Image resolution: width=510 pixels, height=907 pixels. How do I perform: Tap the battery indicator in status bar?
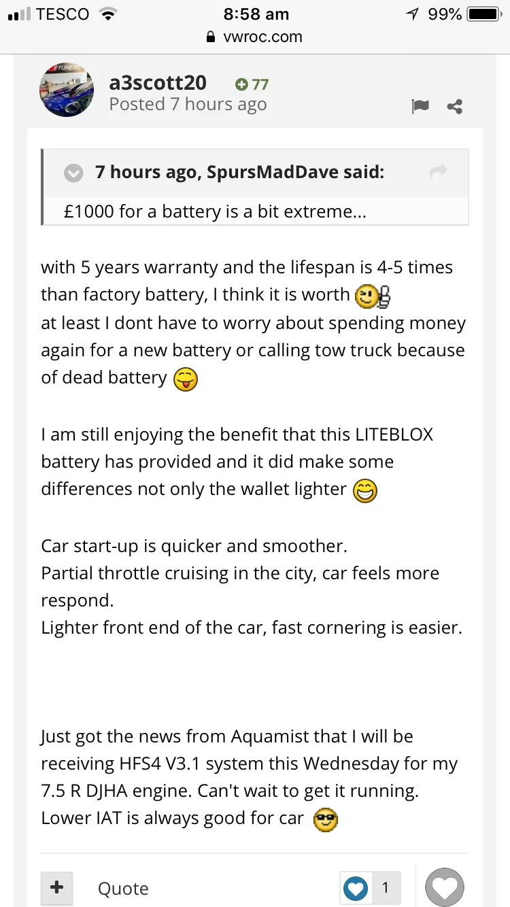(x=483, y=14)
